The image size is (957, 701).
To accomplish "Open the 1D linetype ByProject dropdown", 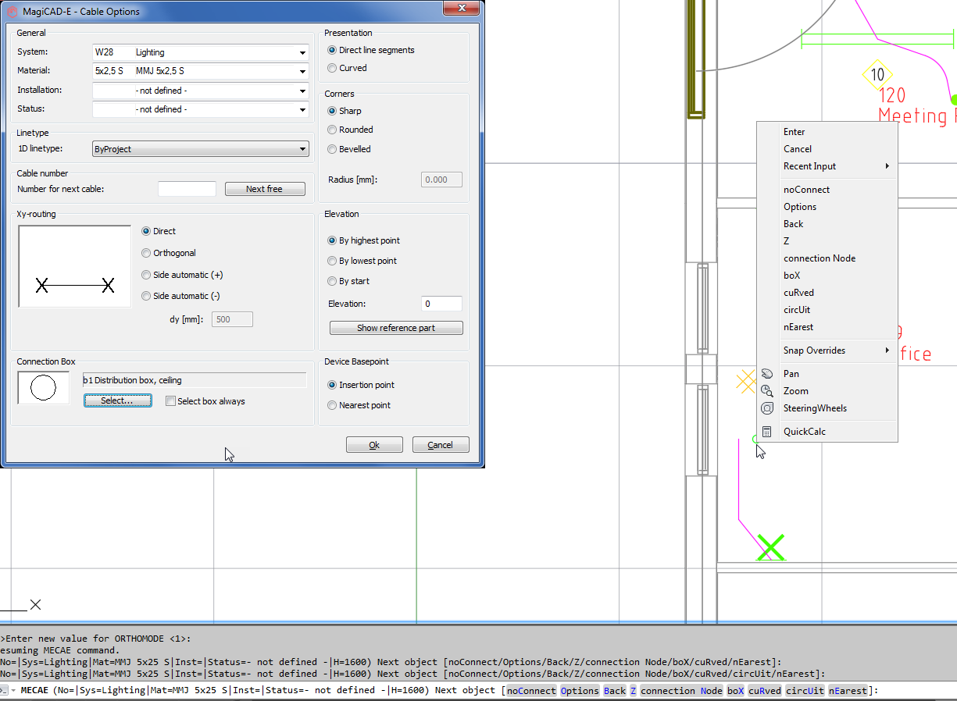I will (302, 149).
